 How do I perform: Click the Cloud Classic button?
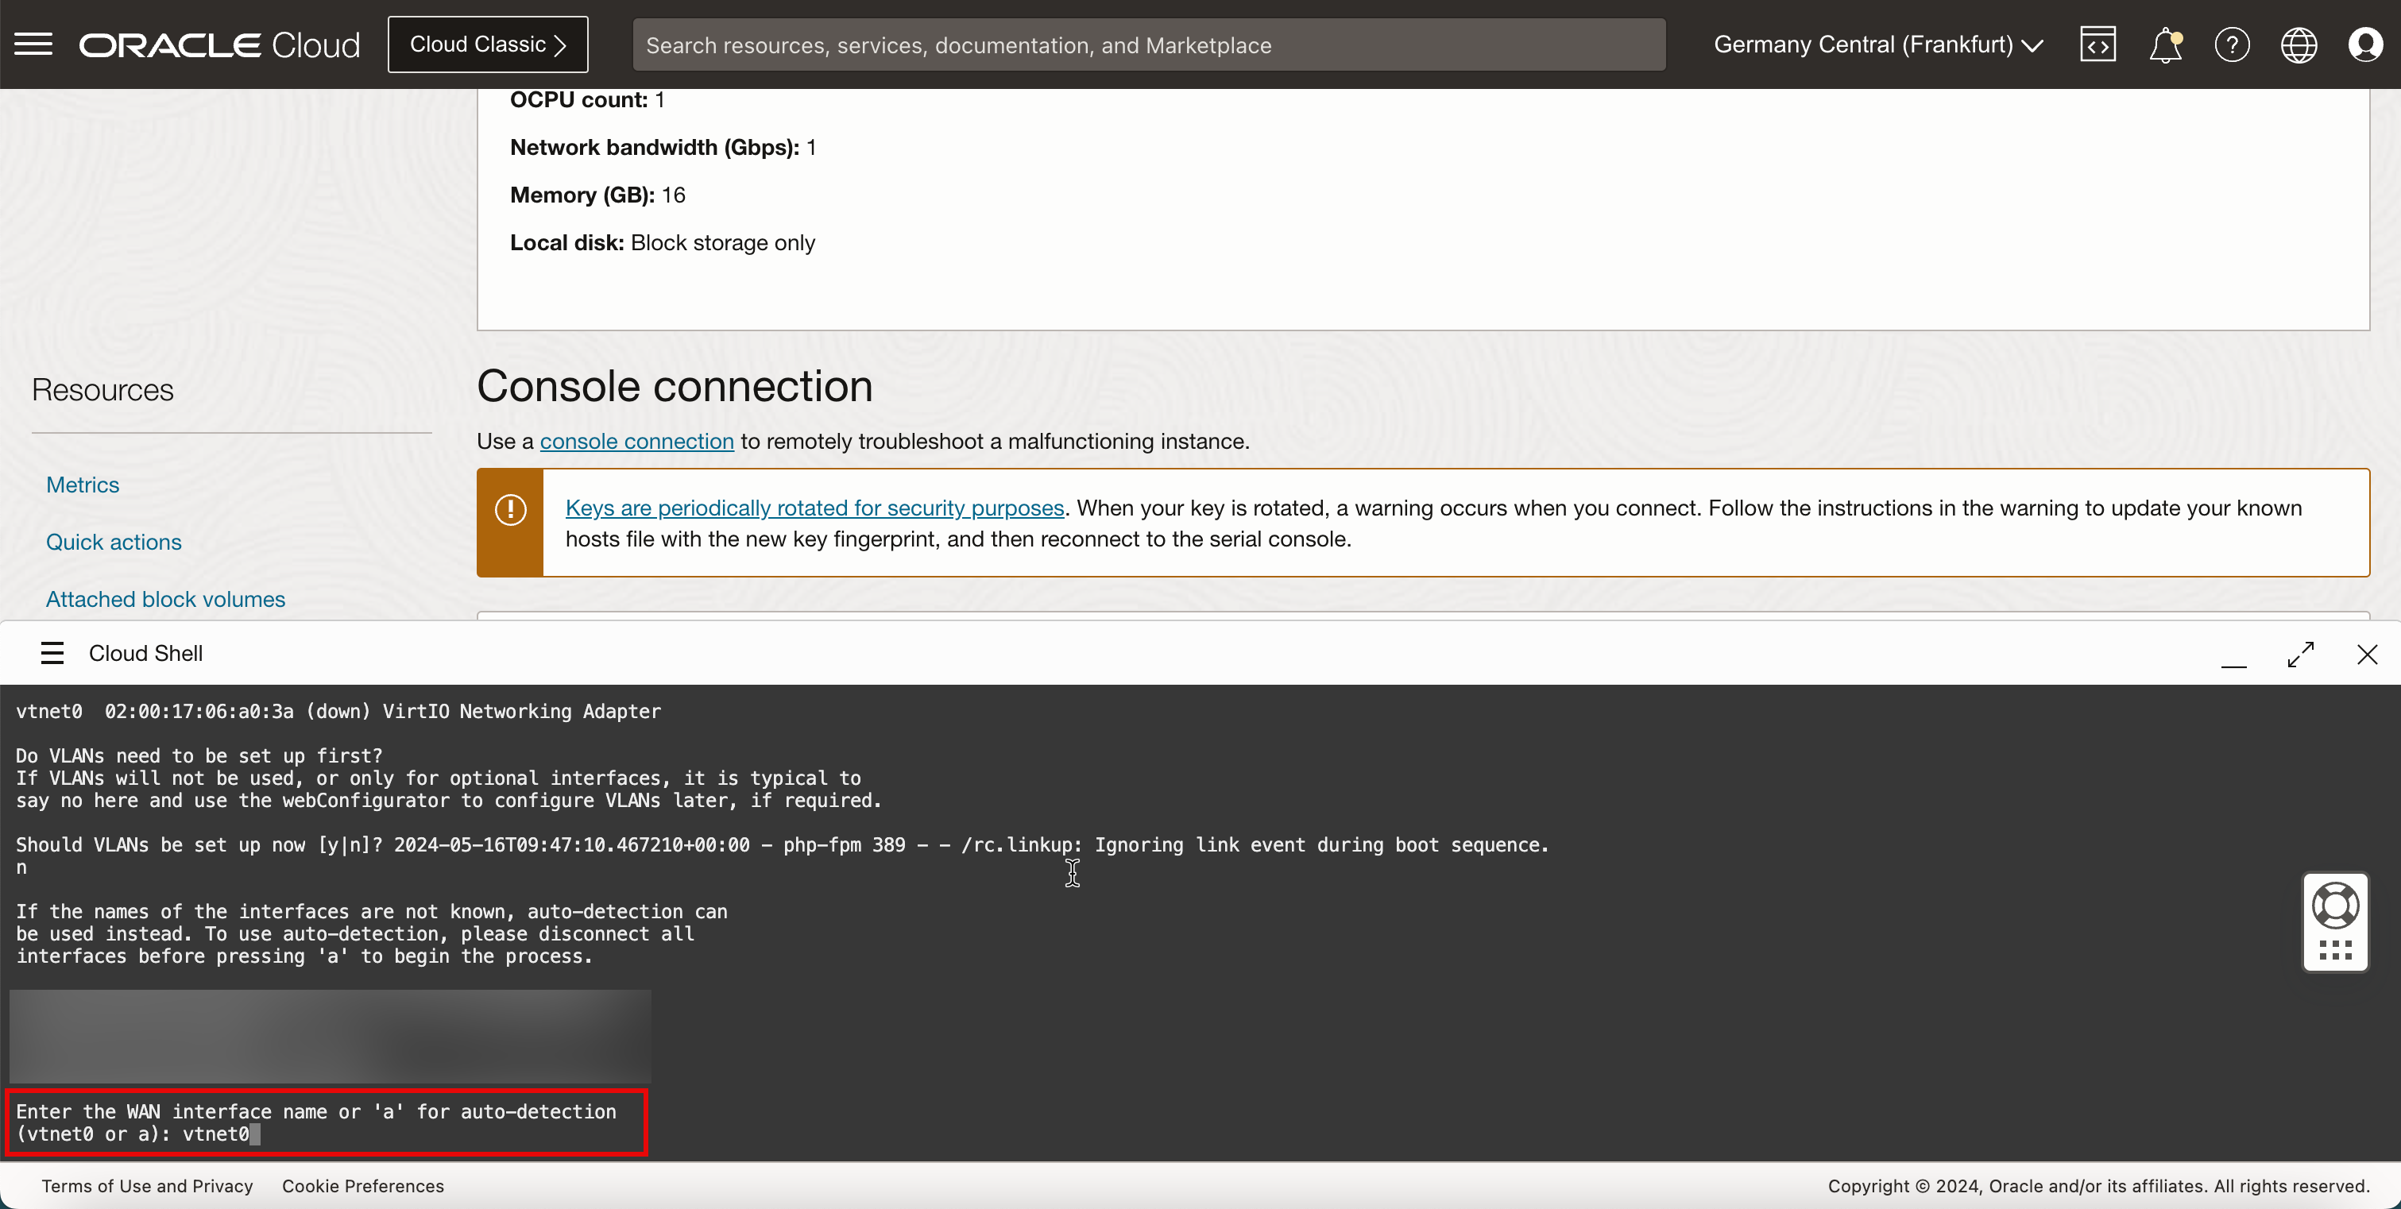tap(488, 44)
